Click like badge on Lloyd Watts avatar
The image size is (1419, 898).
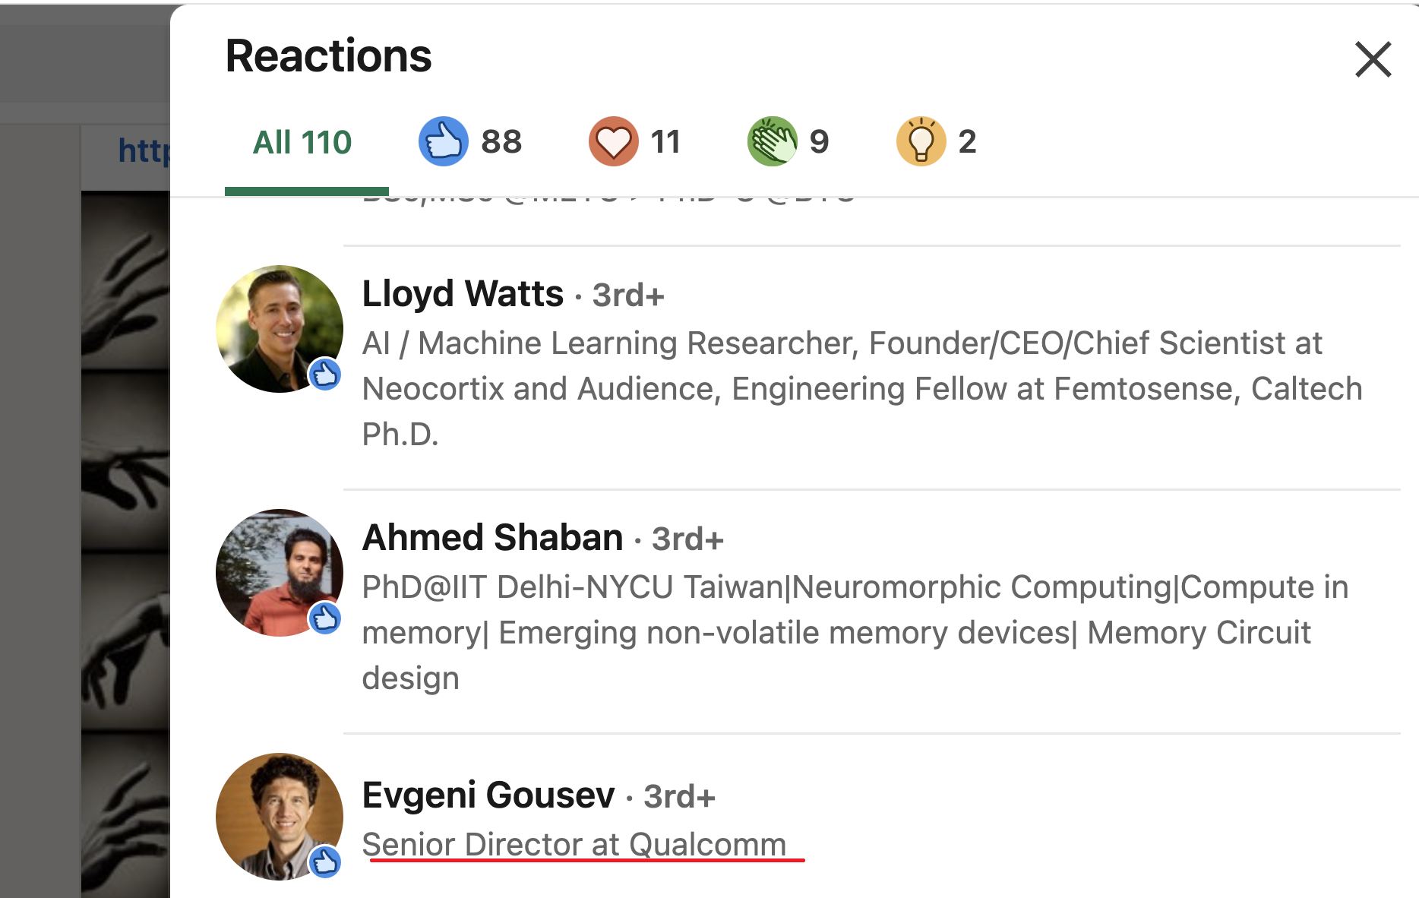tap(325, 375)
